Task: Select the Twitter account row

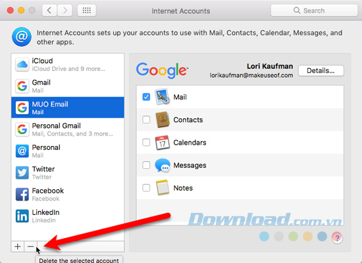Action: (x=68, y=172)
